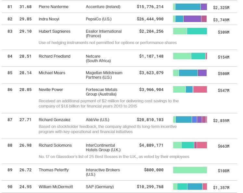Click the Glassdoor Best Bosses note text

114,157
